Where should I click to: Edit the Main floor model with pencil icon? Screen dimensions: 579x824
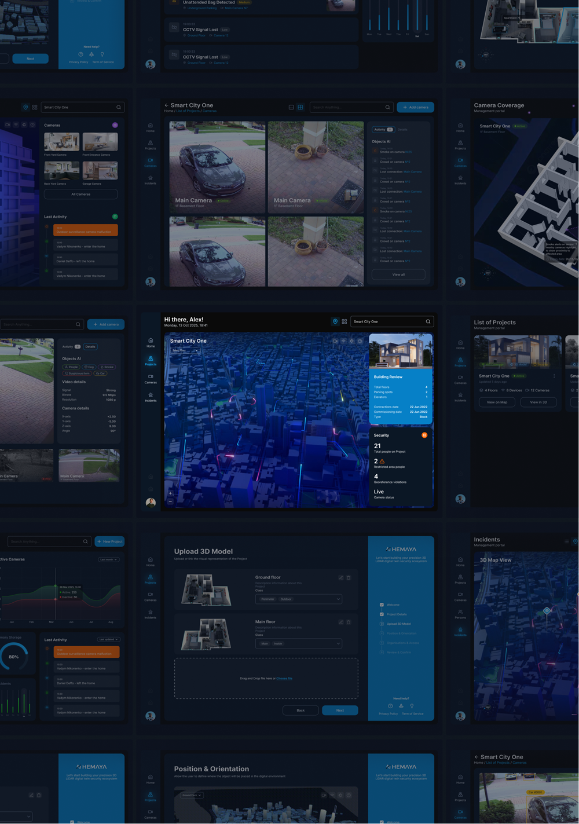341,622
